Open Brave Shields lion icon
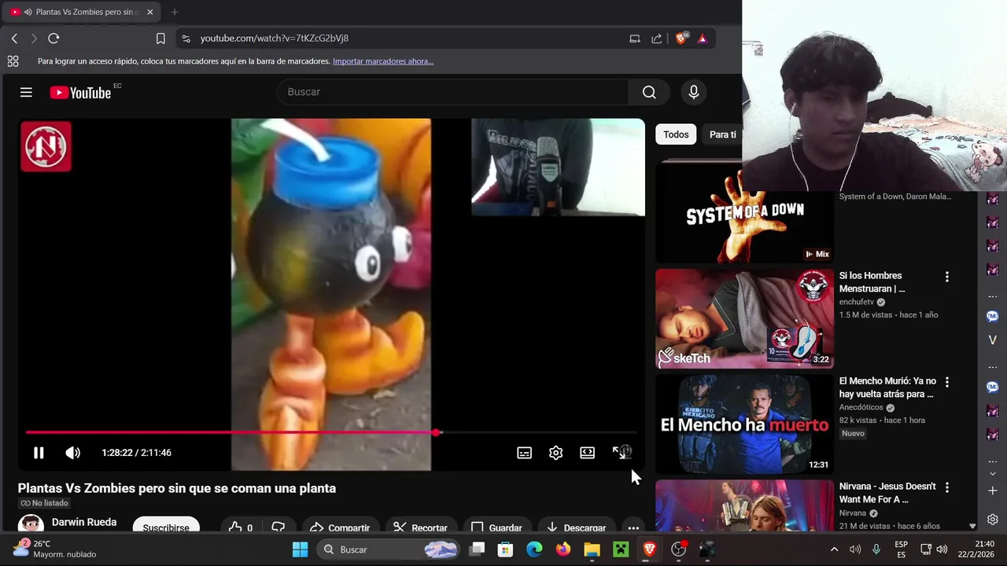The height and width of the screenshot is (566, 1007). (x=681, y=38)
